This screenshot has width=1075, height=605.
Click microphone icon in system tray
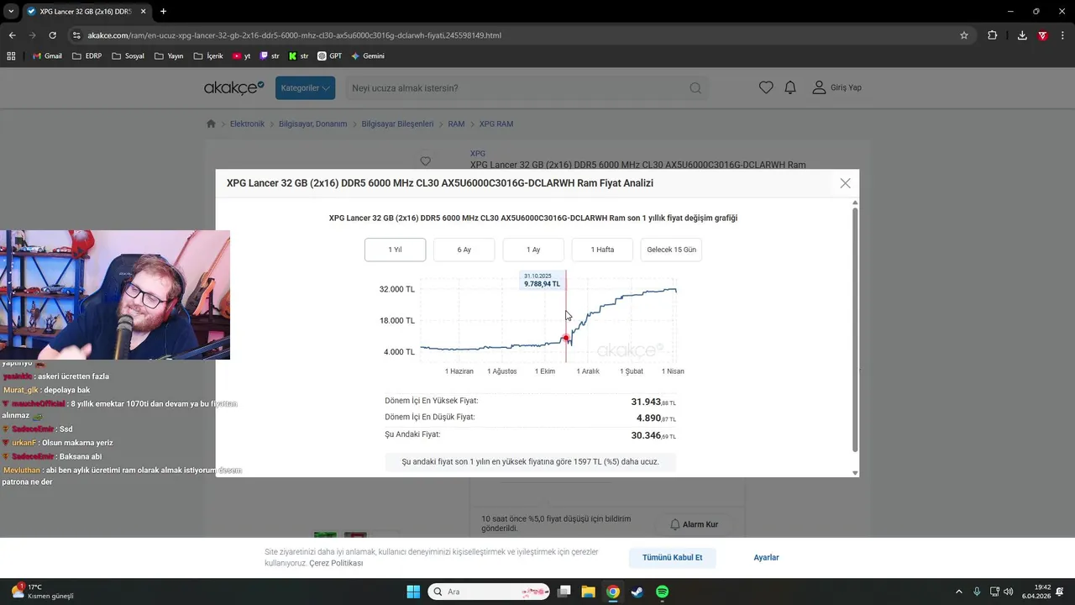tap(977, 592)
